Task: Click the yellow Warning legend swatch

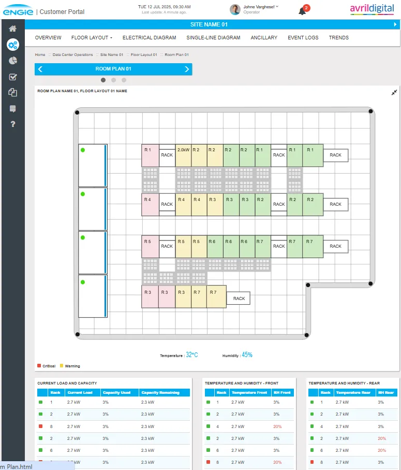Action: coord(62,366)
